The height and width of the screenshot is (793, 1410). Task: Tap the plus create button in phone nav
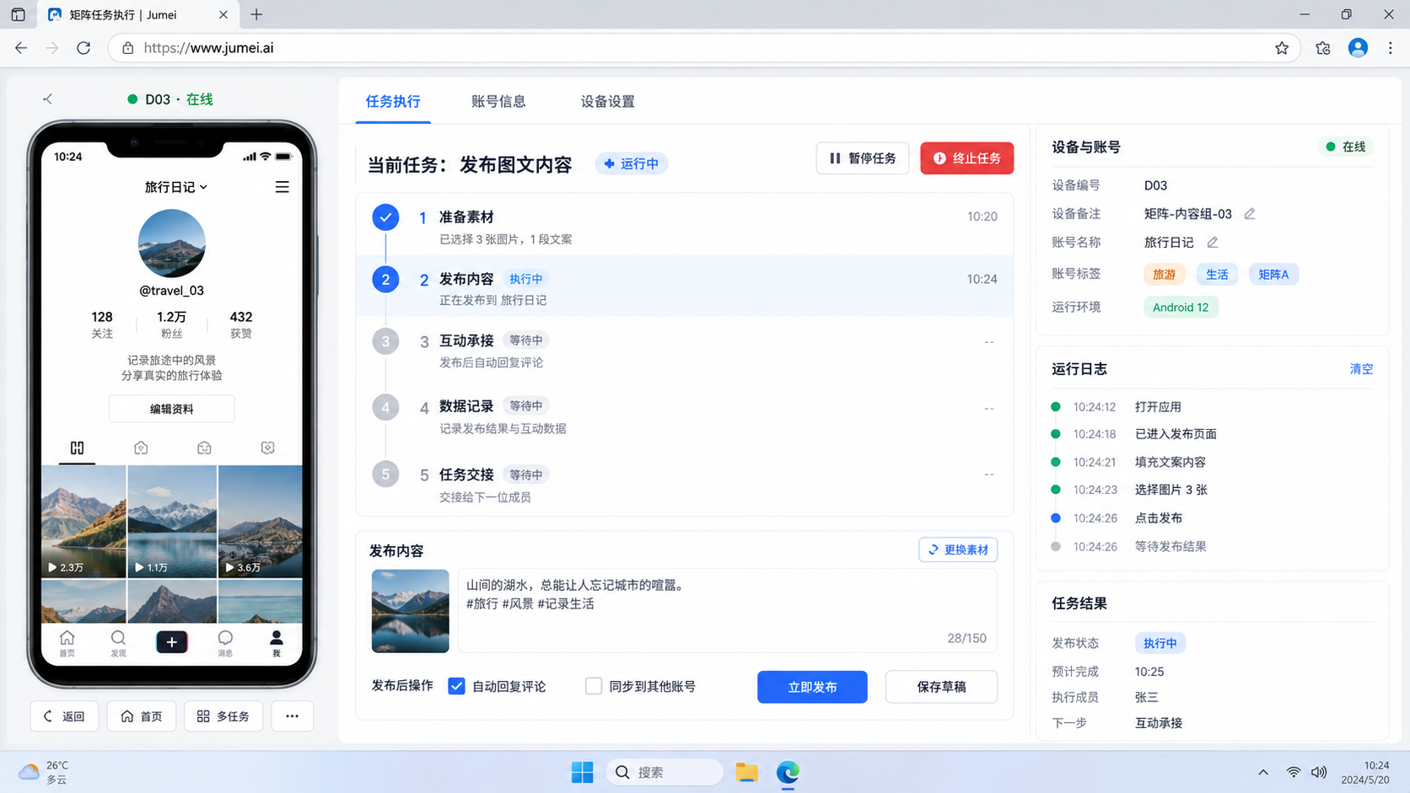coord(171,642)
